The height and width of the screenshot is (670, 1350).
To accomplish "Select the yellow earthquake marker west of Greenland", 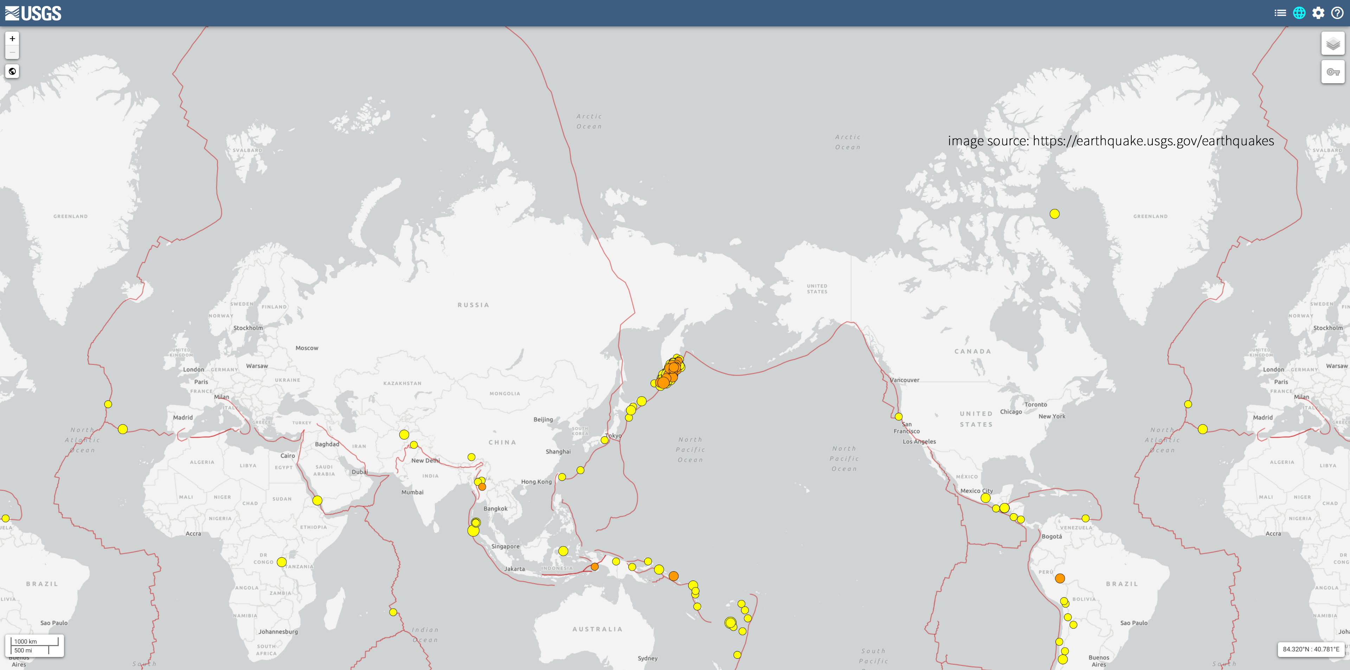I will point(1054,214).
